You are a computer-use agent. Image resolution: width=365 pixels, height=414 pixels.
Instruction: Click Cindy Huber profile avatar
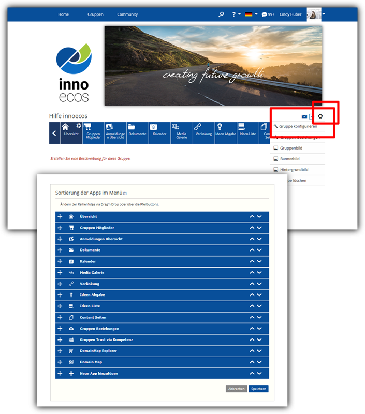coord(314,14)
